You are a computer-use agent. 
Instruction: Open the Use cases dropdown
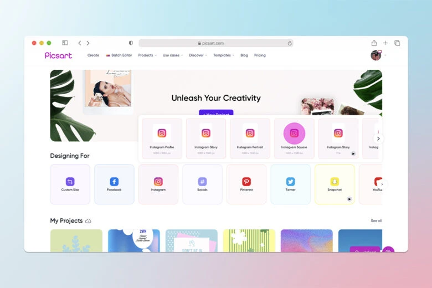(172, 55)
